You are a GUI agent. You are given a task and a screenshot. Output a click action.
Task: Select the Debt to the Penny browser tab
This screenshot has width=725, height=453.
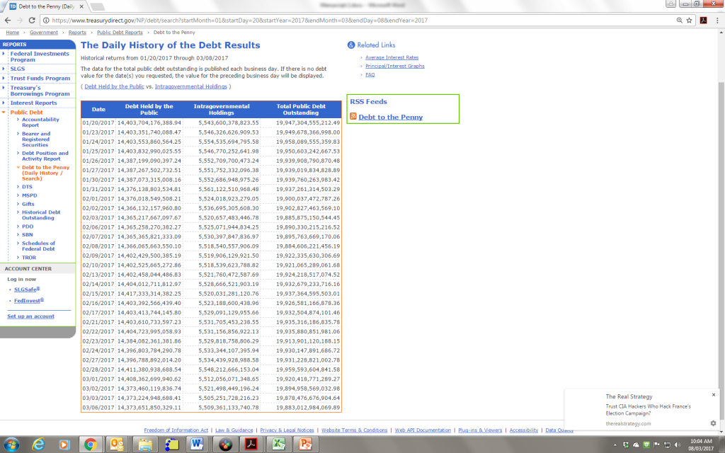[42, 6]
